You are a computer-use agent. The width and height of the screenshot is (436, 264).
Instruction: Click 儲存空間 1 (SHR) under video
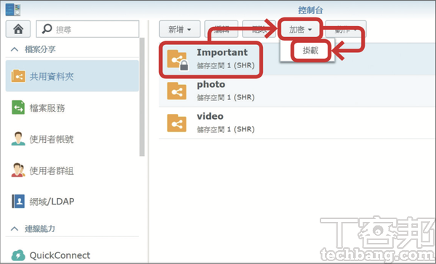click(x=225, y=129)
